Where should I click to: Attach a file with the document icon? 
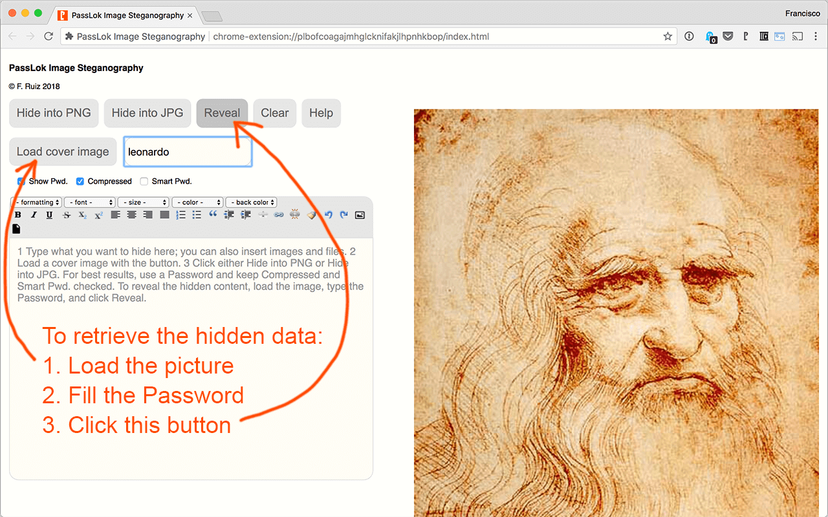click(x=17, y=229)
